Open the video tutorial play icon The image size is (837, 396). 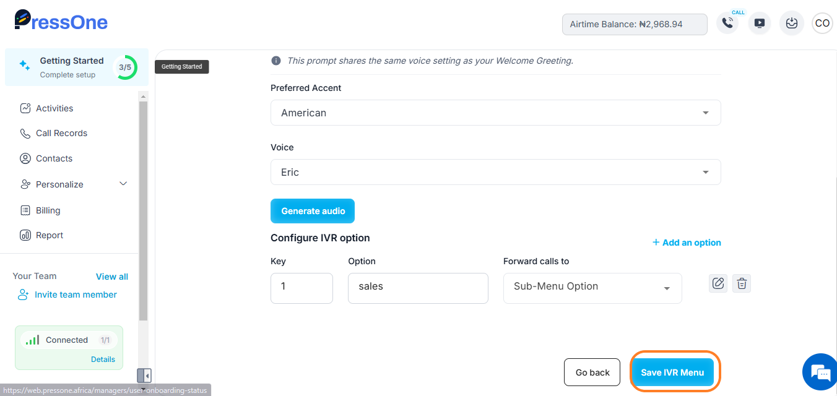tap(760, 24)
